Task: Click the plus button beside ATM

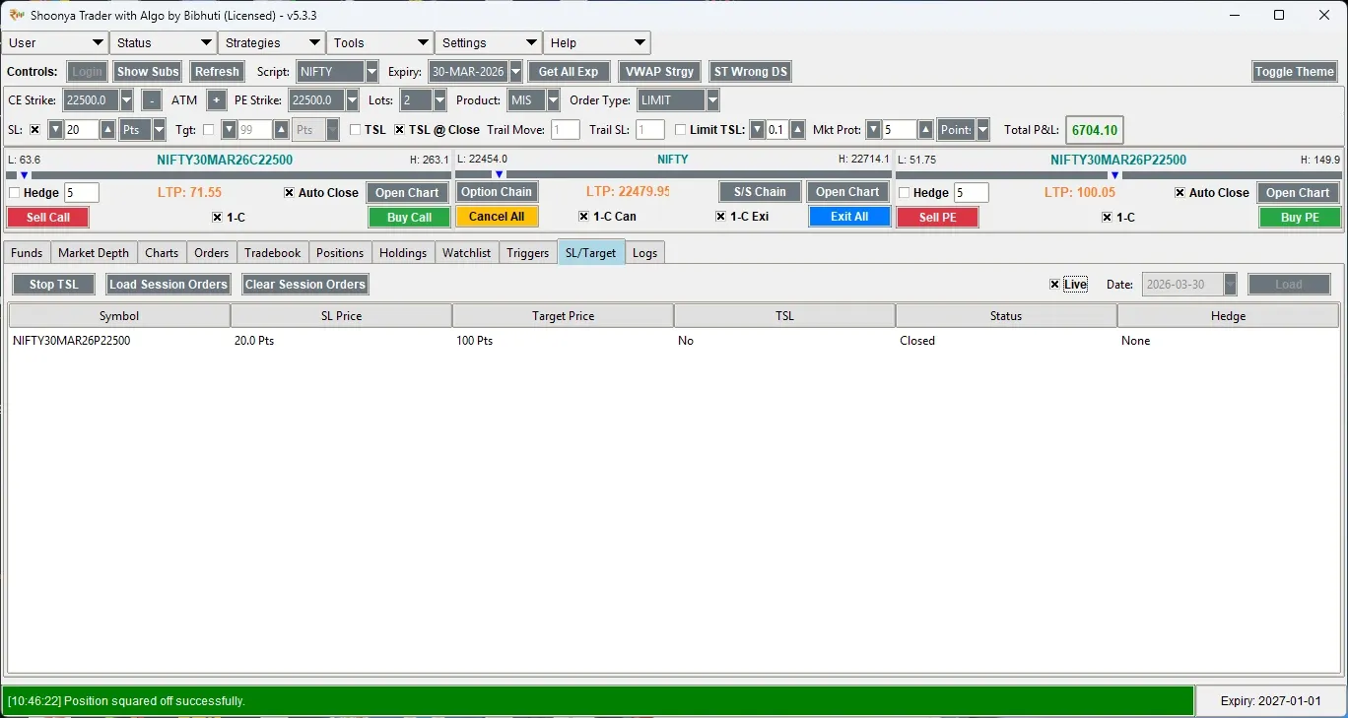Action: click(217, 100)
